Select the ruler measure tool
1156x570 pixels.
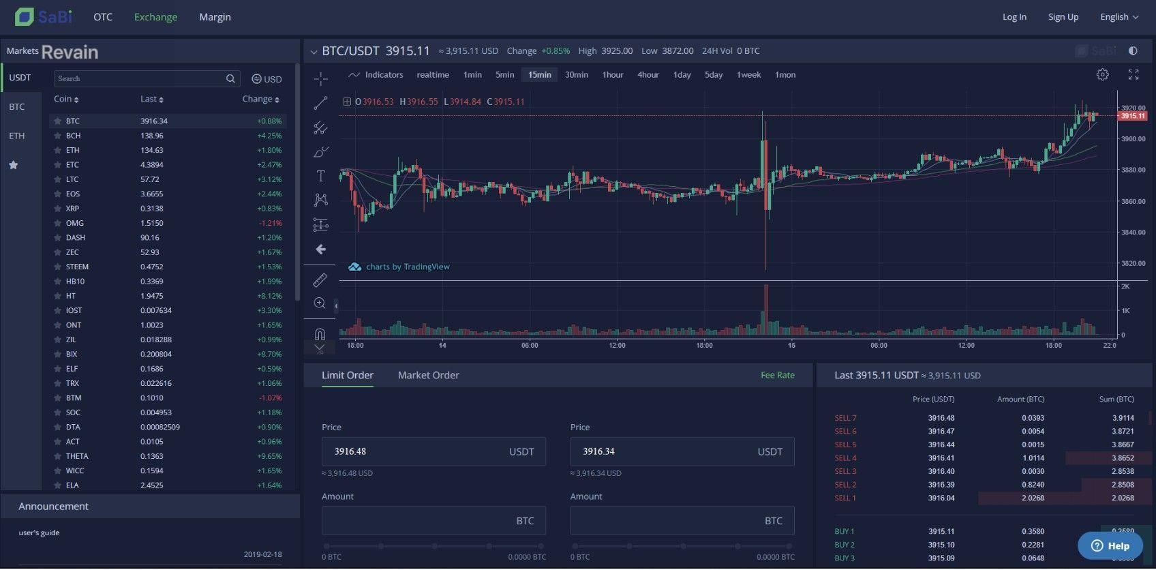click(320, 280)
